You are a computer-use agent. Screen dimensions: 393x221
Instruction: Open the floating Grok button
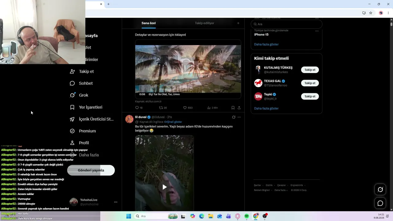point(380,189)
